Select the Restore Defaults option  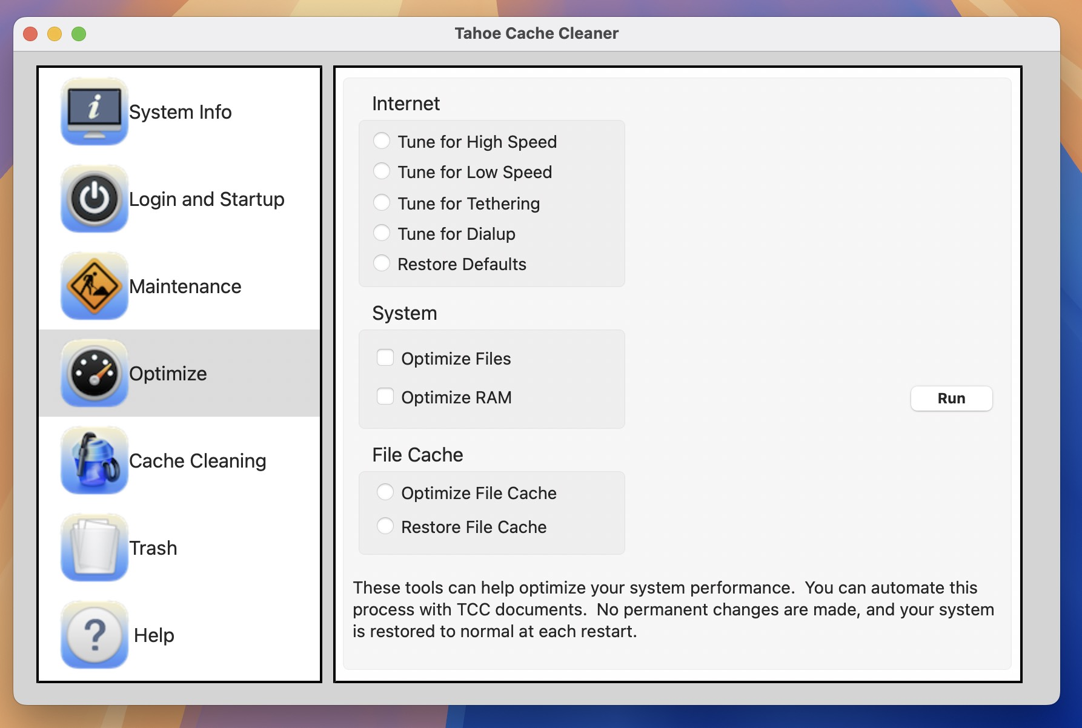pyautogui.click(x=382, y=263)
